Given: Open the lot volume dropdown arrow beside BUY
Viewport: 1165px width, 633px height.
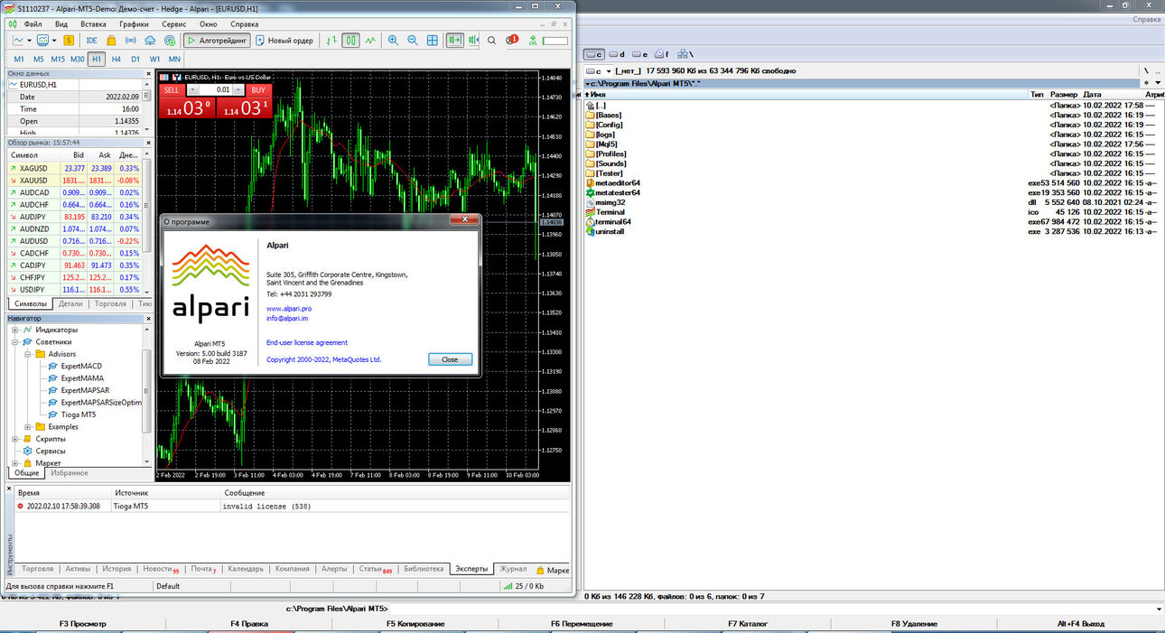Looking at the screenshot, I should (238, 90).
